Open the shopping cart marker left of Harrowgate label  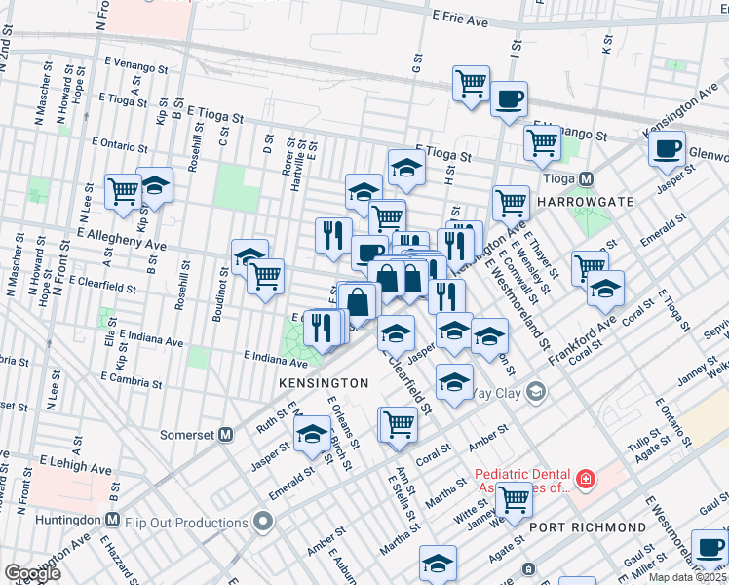point(511,204)
